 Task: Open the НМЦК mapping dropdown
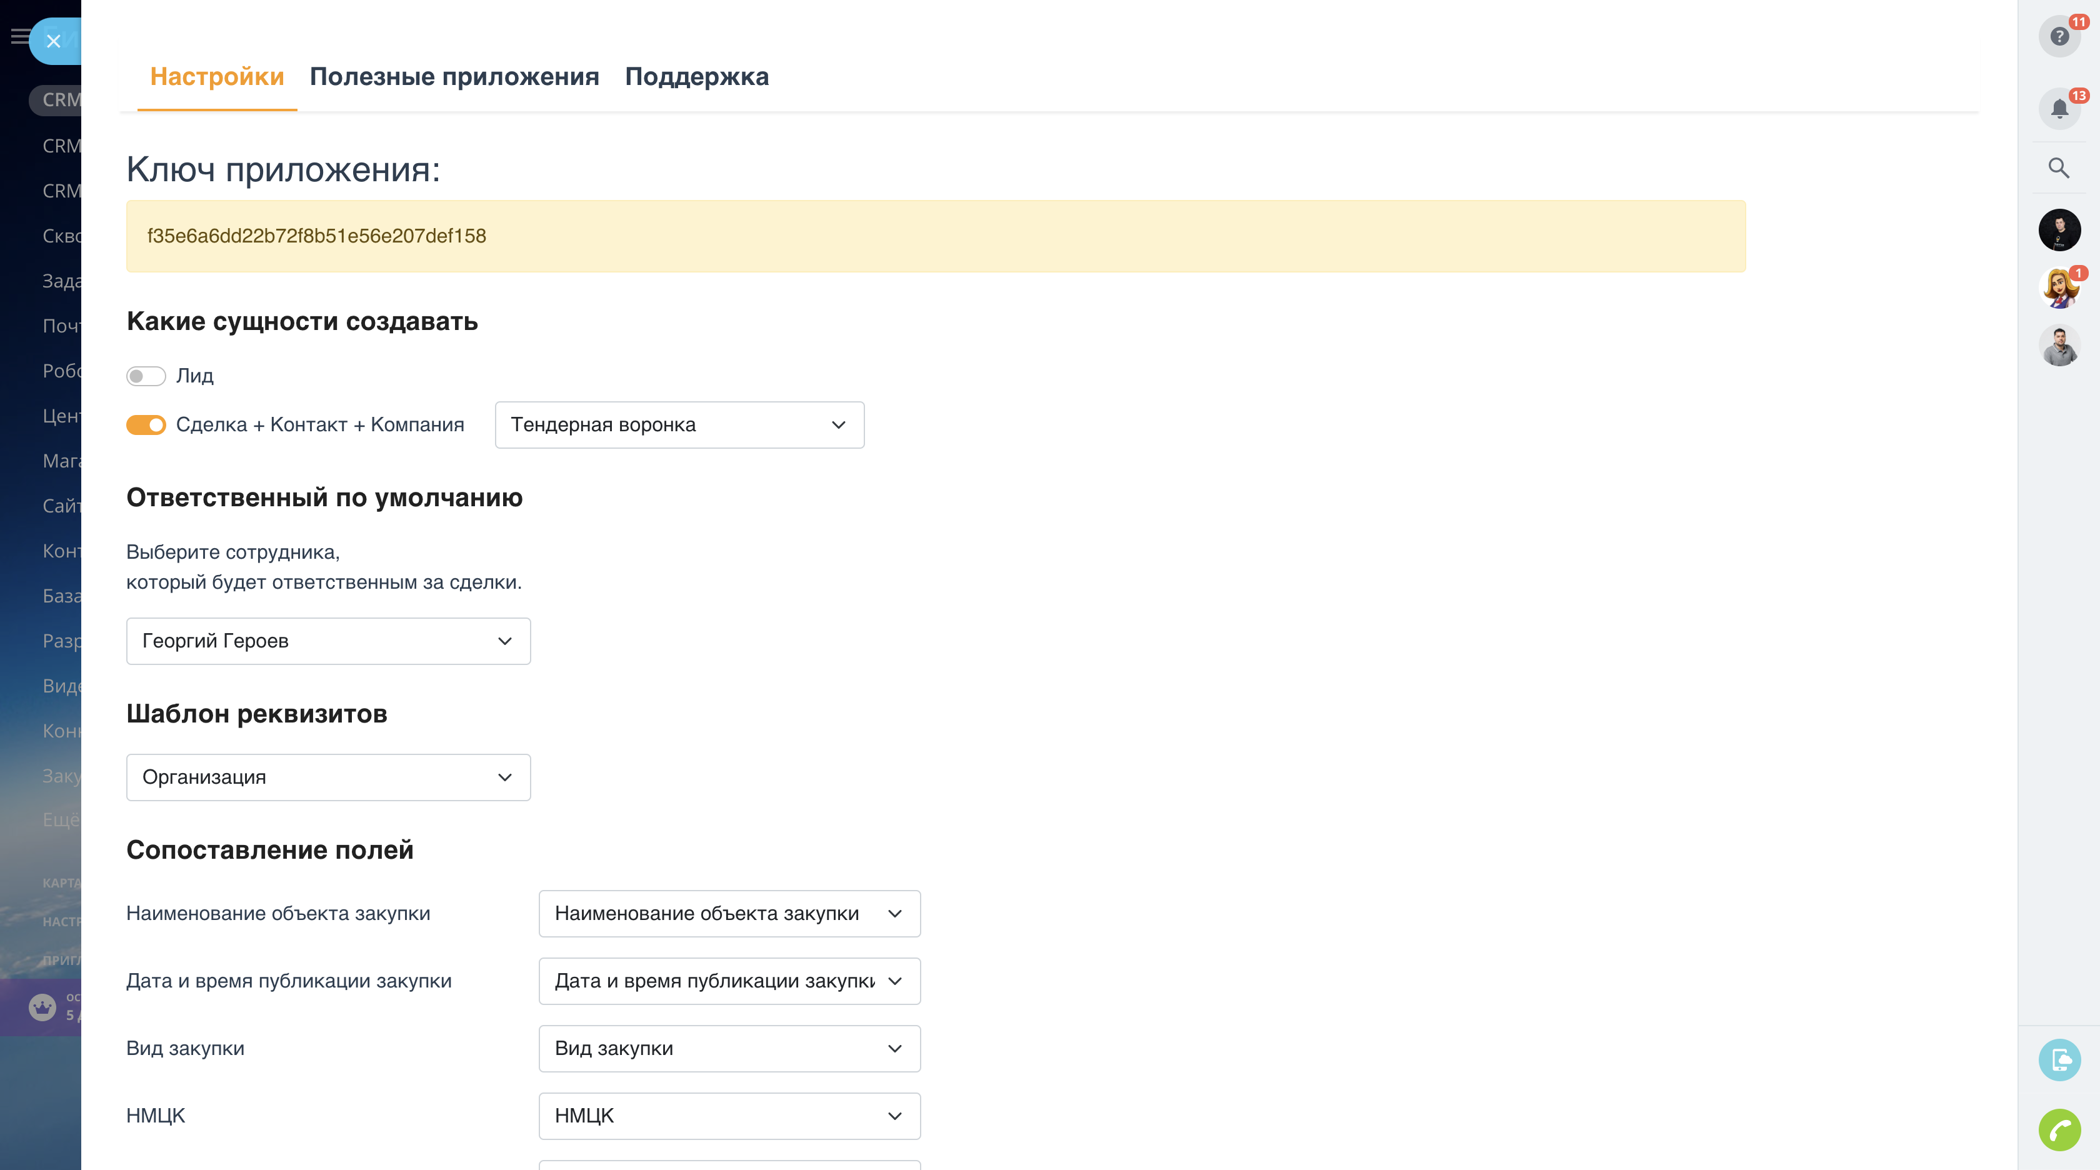tap(729, 1116)
